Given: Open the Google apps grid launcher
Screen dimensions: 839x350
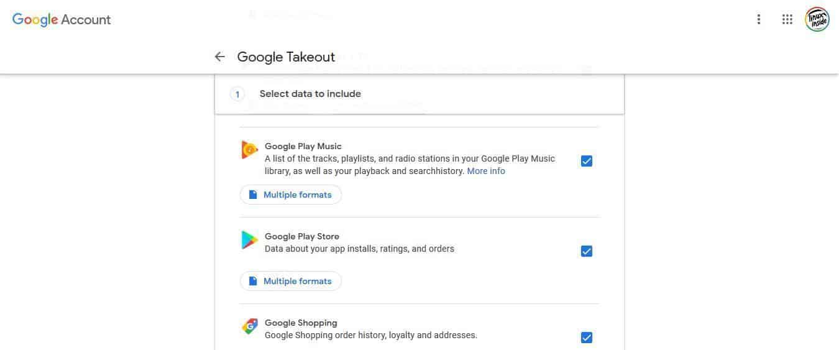Looking at the screenshot, I should [x=787, y=19].
